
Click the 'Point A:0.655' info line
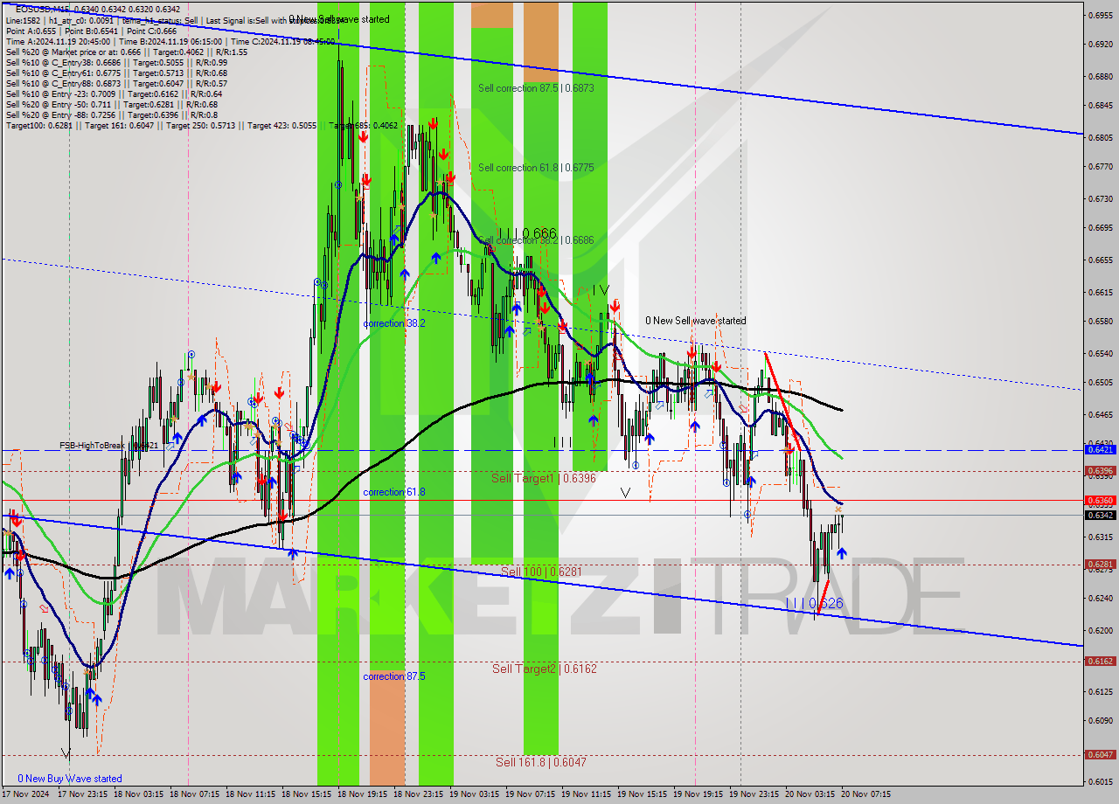tap(91, 30)
